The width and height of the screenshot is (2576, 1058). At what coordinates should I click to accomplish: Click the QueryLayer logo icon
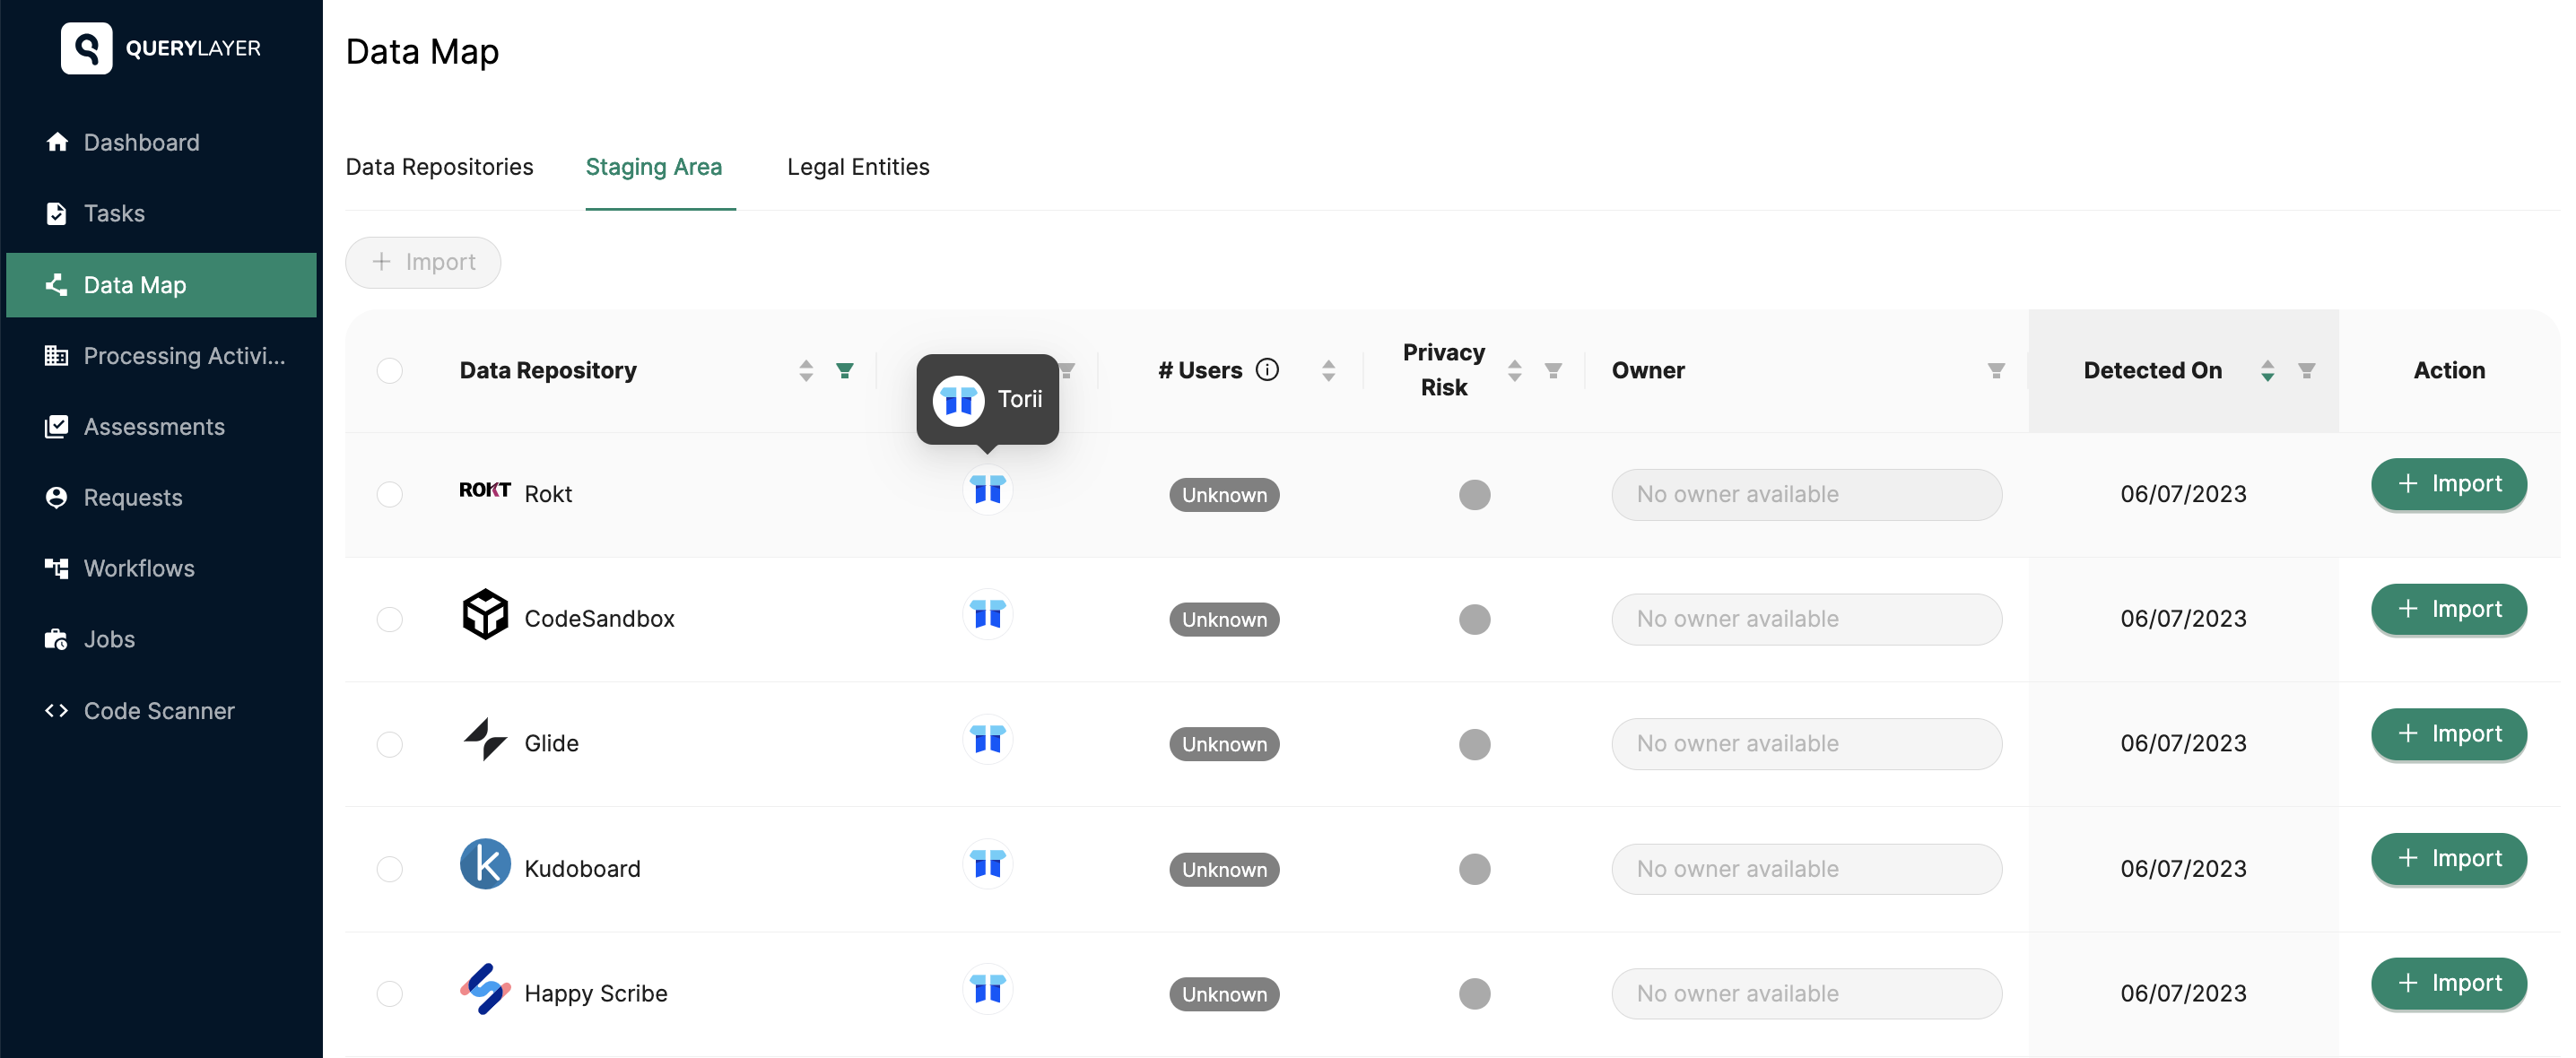tap(87, 48)
